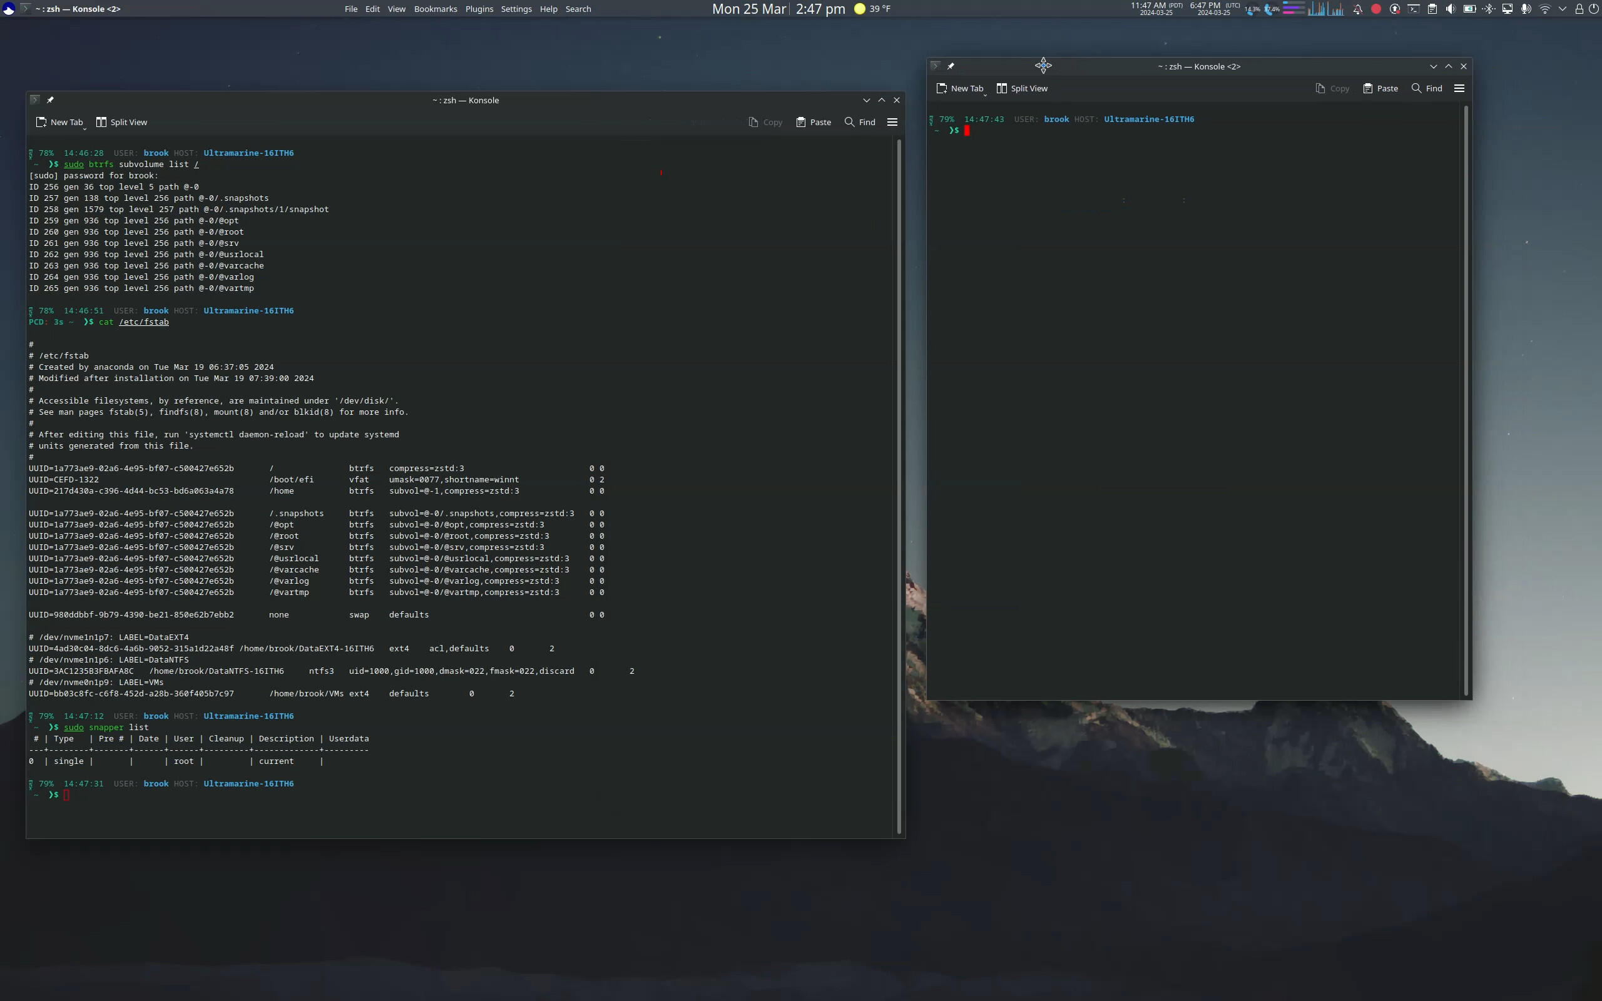This screenshot has height=1001, width=1602.
Task: Click the lock screen icon in the panel
Action: pyautogui.click(x=1579, y=9)
